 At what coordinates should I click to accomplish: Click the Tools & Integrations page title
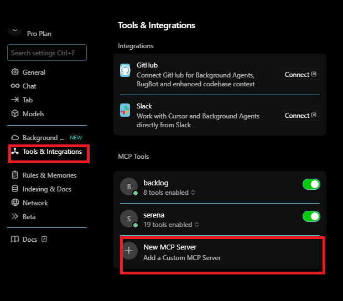click(x=157, y=25)
